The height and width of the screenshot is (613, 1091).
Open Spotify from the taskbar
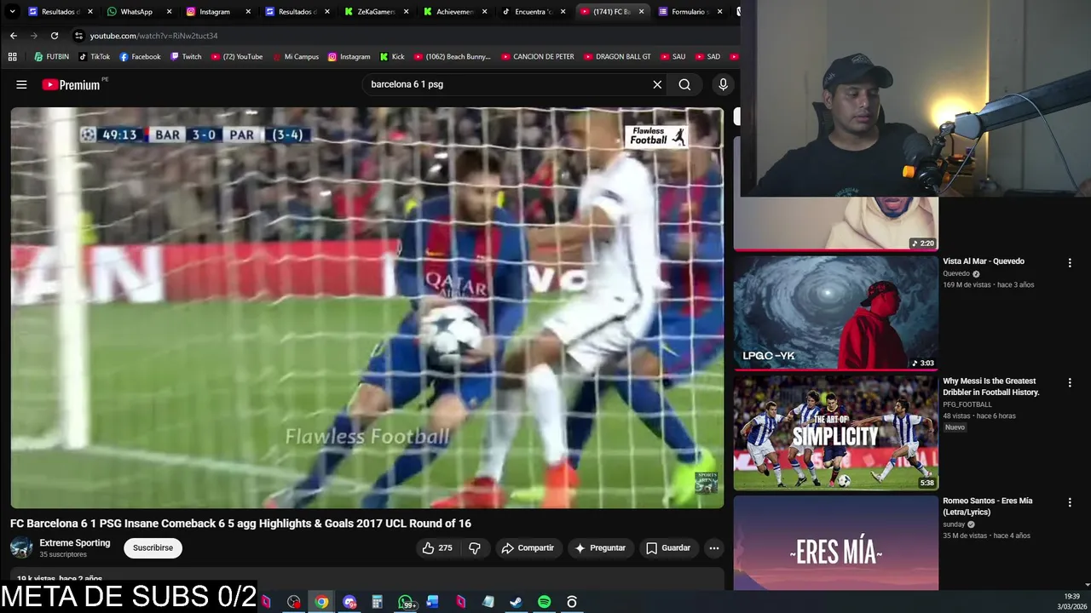(544, 602)
